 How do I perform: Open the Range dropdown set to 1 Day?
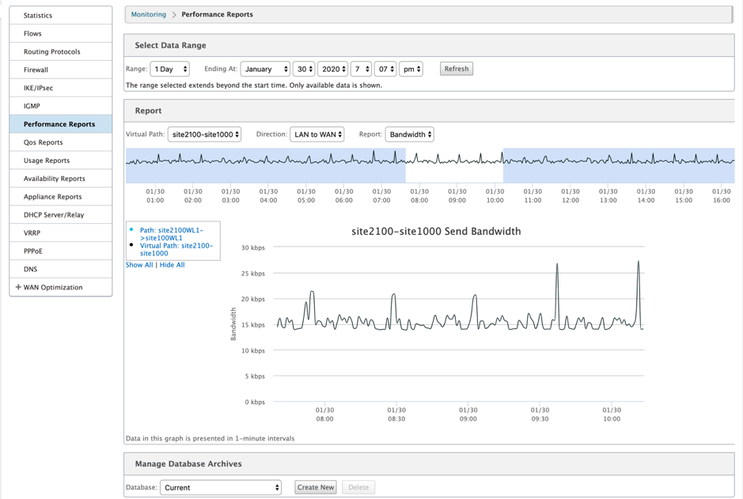click(170, 69)
